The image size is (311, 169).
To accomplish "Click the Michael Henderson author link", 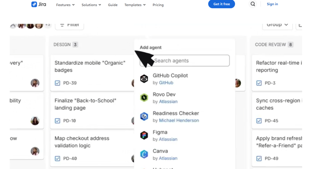I will click(179, 120).
